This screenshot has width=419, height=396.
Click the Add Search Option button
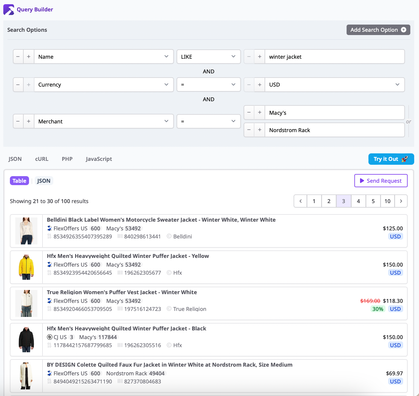[x=378, y=30]
